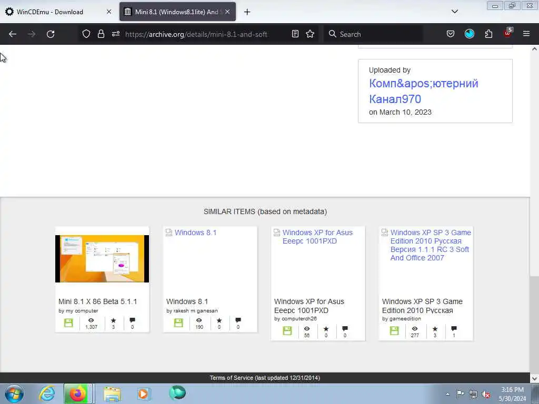Show hidden tray icons arrow
Image resolution: width=539 pixels, height=404 pixels.
[447, 394]
